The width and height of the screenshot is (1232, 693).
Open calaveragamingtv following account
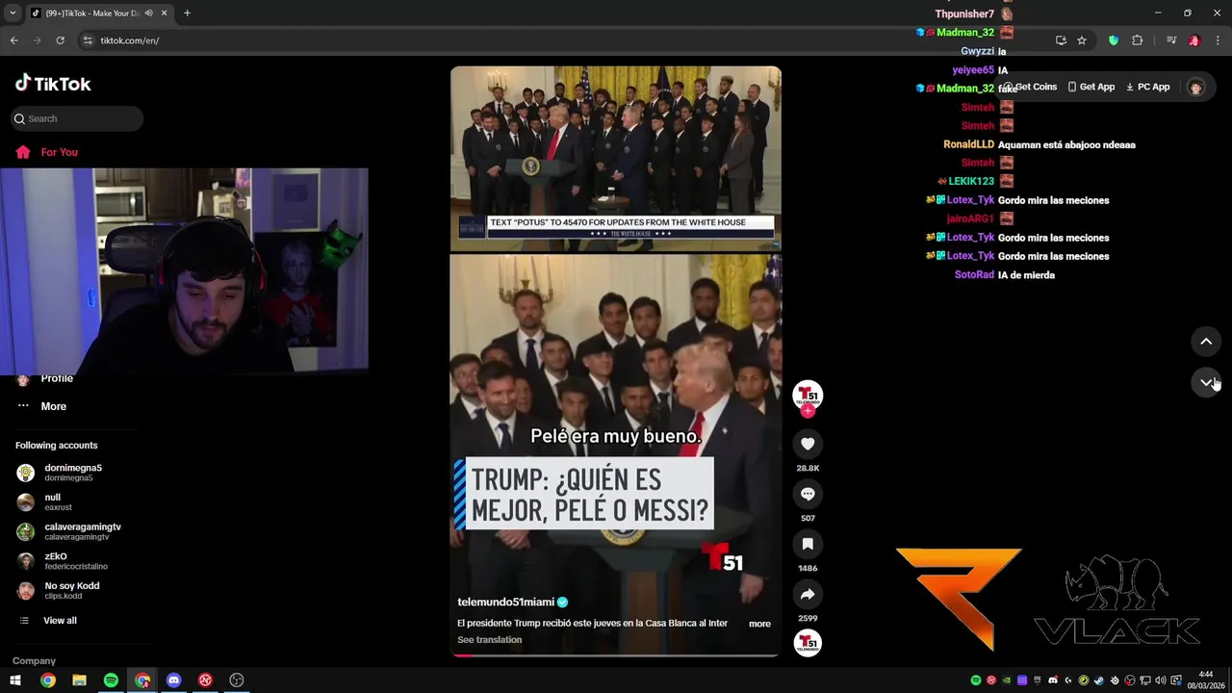click(x=69, y=531)
